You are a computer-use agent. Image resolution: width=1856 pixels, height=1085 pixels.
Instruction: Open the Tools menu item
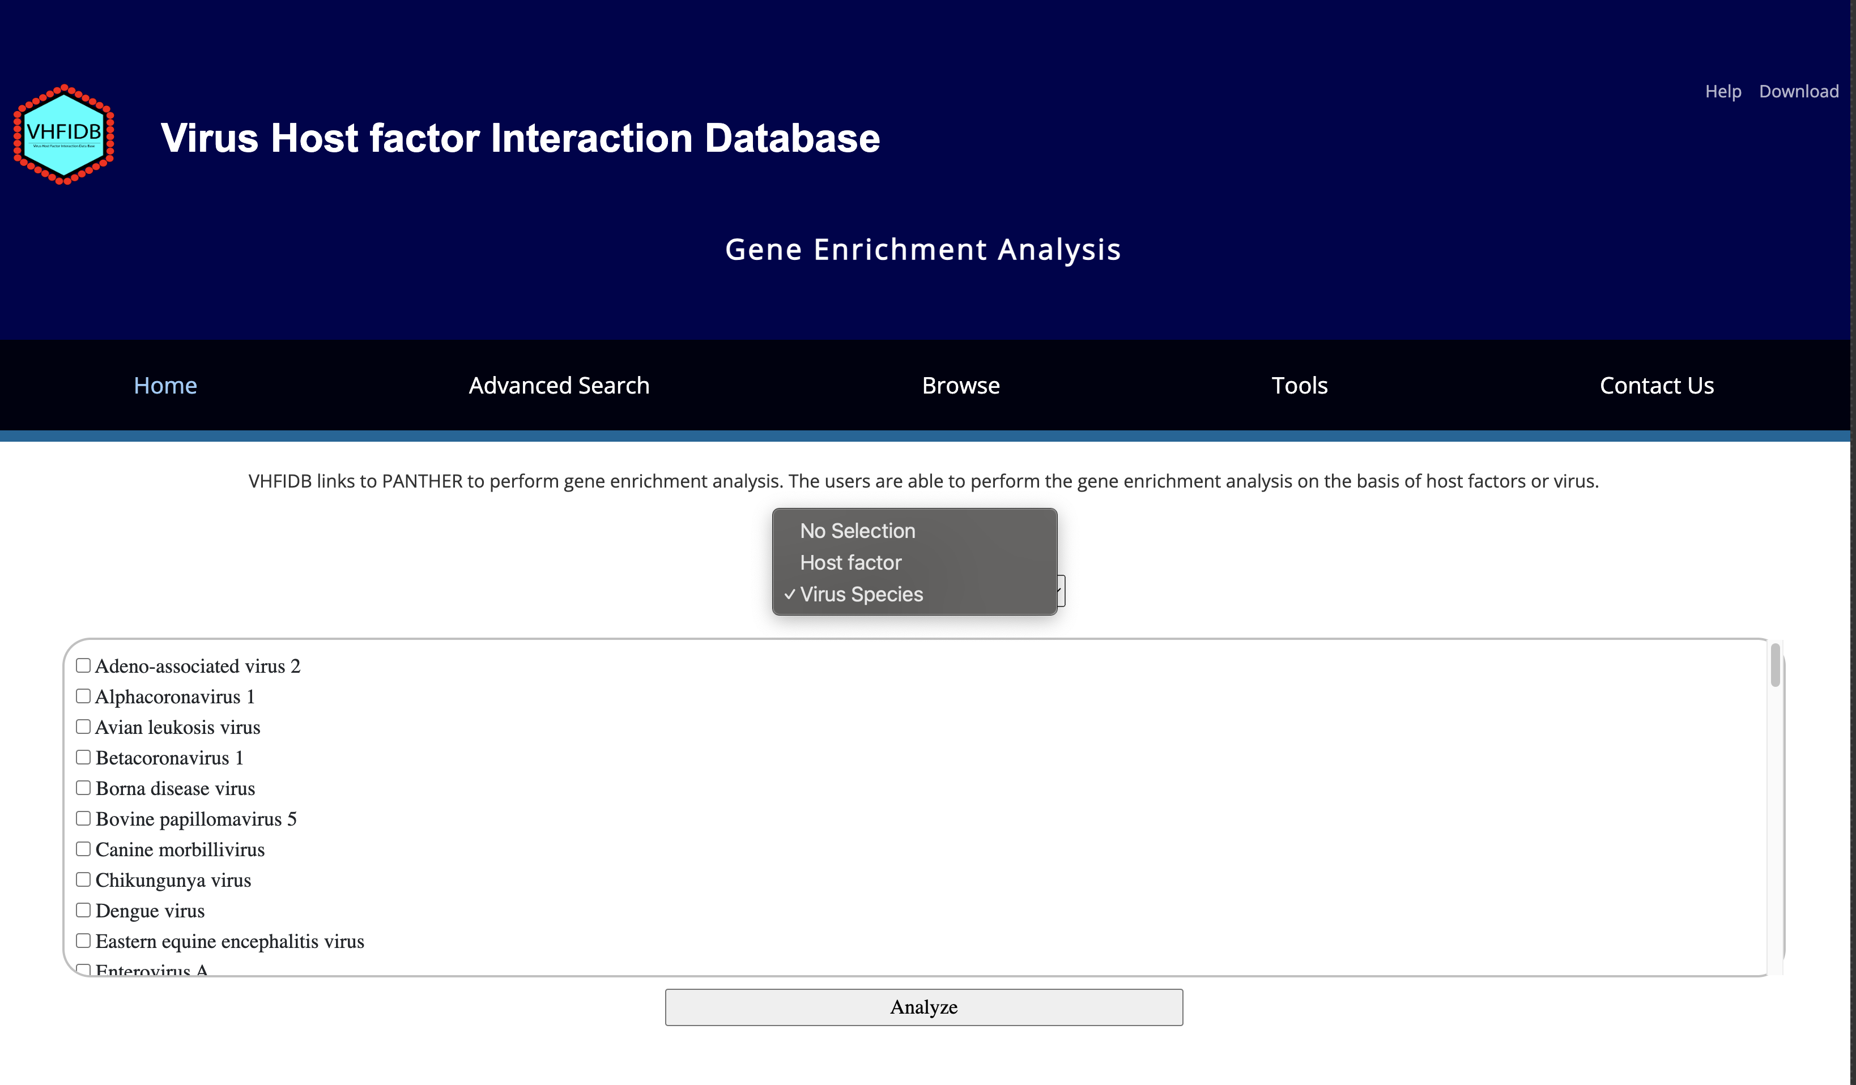click(x=1299, y=385)
